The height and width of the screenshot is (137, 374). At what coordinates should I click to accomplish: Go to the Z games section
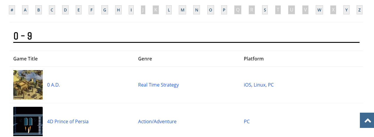[x=359, y=10]
